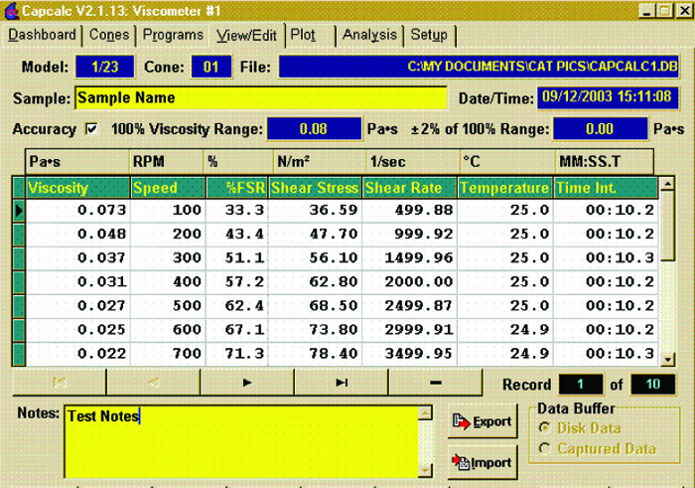
Task: Click inside the Test Notes text area
Action: tap(242, 442)
